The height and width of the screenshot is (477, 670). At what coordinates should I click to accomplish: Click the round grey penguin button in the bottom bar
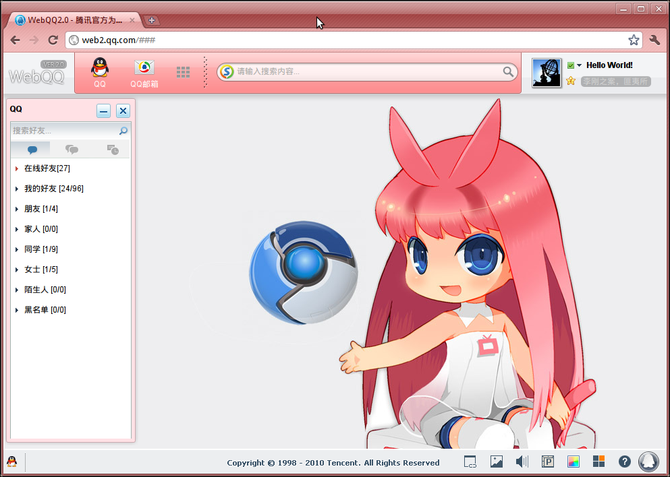tap(648, 462)
